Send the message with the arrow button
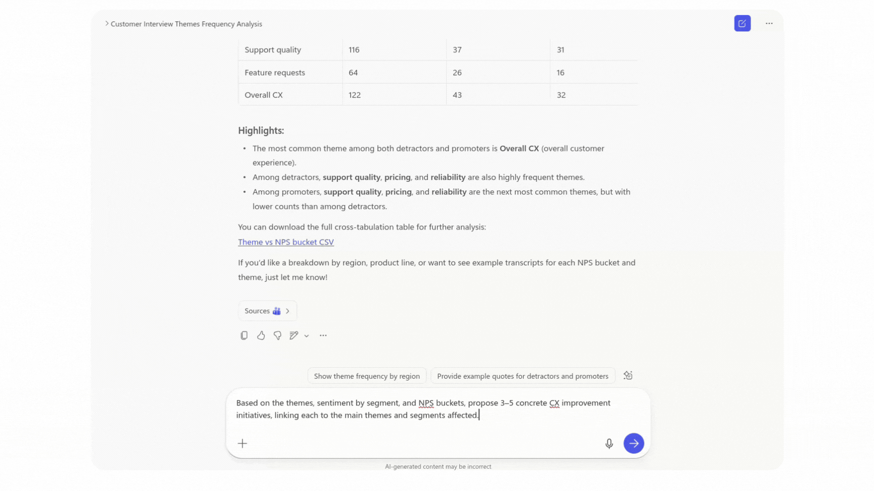This screenshot has height=491, width=874. click(633, 443)
